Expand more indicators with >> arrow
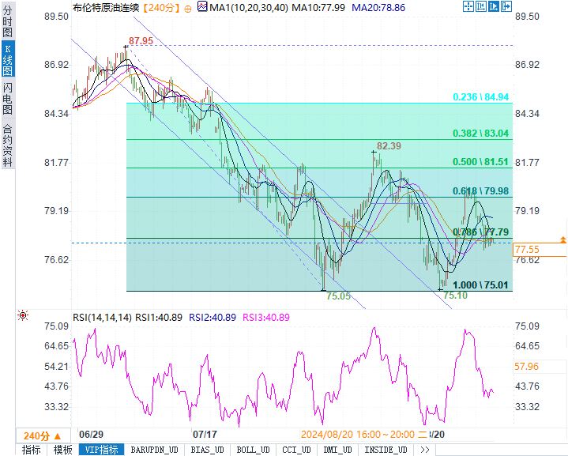Image resolution: width=568 pixels, height=456 pixels. tap(425, 450)
